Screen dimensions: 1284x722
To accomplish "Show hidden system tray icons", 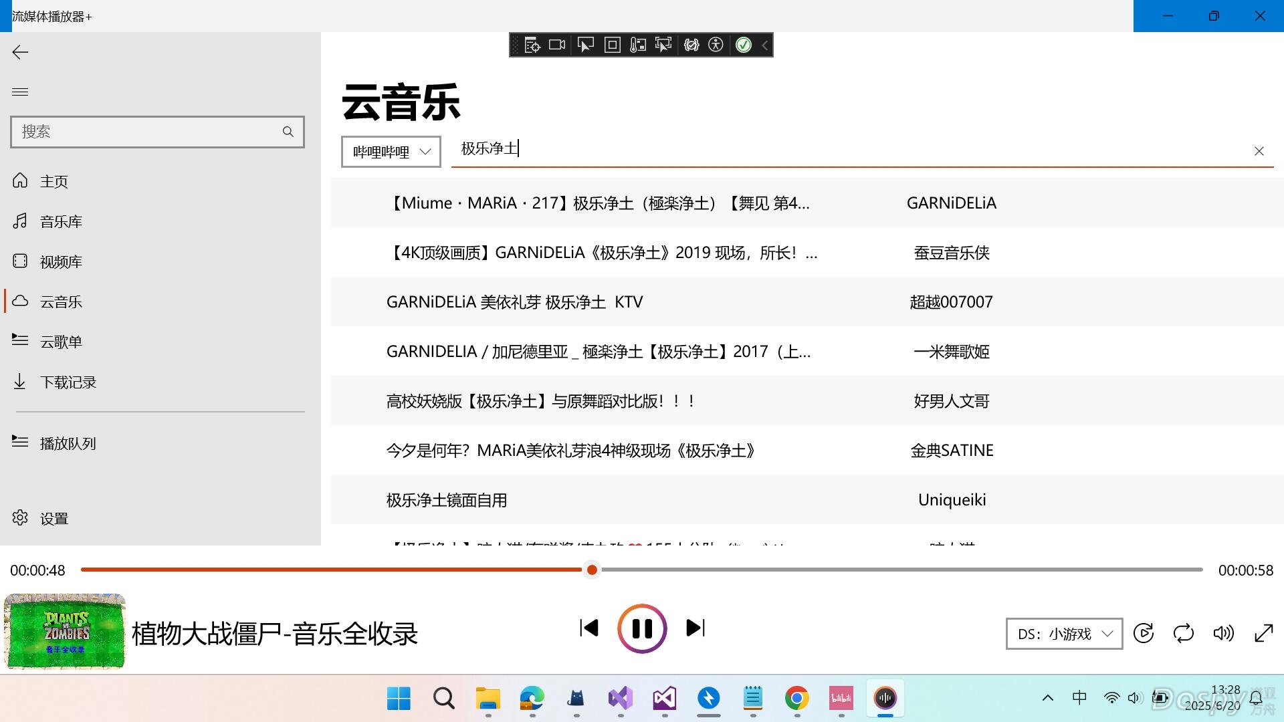I will coord(1048,698).
